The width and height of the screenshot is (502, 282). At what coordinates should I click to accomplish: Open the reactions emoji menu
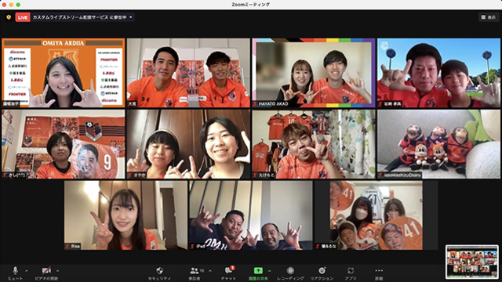322,273
